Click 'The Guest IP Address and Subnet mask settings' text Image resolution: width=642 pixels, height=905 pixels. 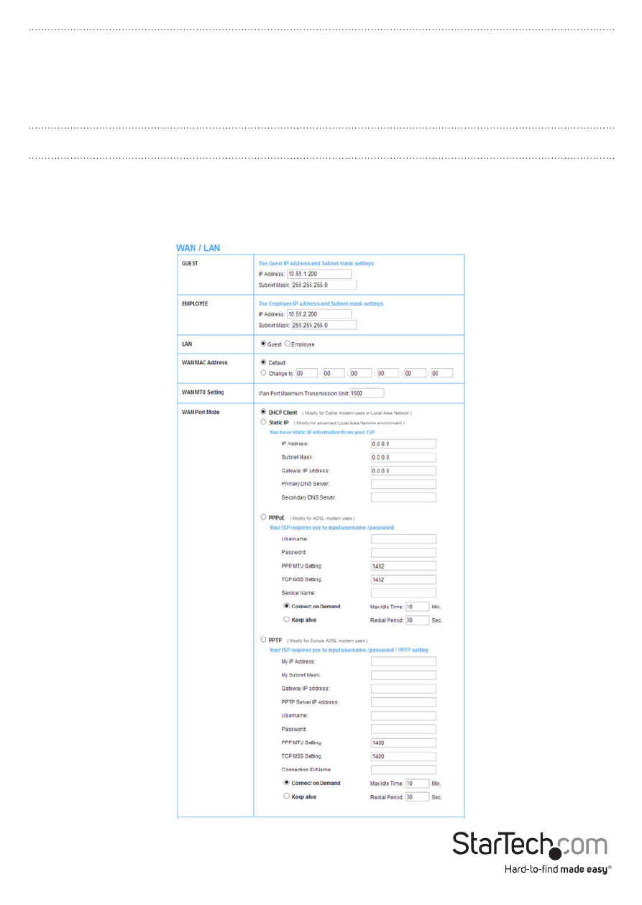[316, 263]
